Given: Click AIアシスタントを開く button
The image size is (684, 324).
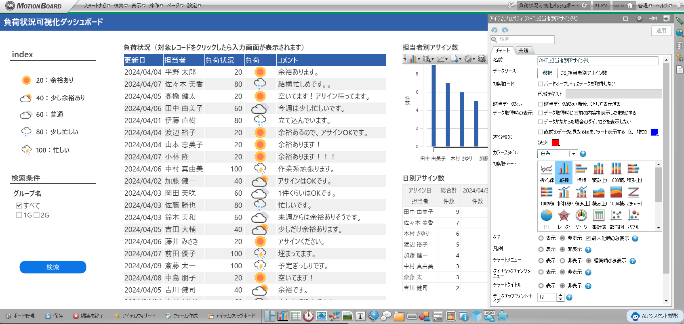Looking at the screenshot, I should click(655, 316).
